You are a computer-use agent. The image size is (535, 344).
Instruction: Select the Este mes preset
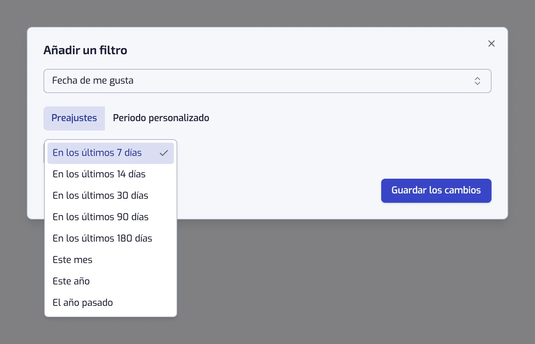(x=111, y=260)
